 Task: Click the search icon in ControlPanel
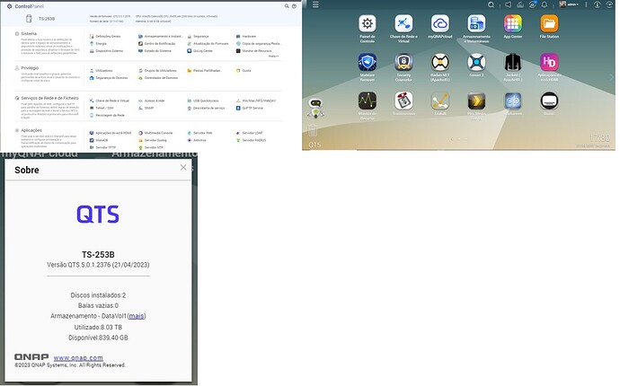coord(287,6)
